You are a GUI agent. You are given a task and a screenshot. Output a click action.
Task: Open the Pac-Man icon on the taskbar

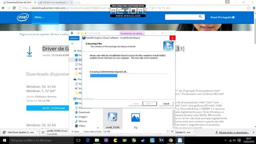(x=115, y=140)
